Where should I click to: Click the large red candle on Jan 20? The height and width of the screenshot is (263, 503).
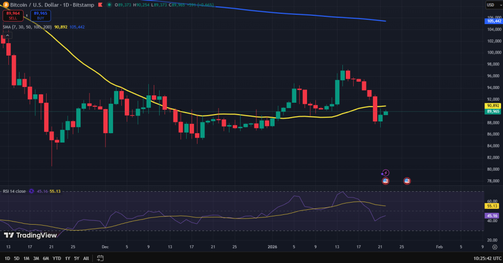(x=375, y=109)
